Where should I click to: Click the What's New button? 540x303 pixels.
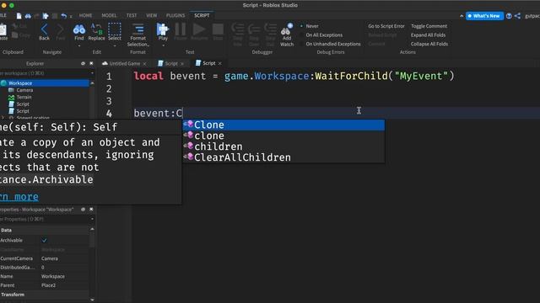tap(484, 16)
